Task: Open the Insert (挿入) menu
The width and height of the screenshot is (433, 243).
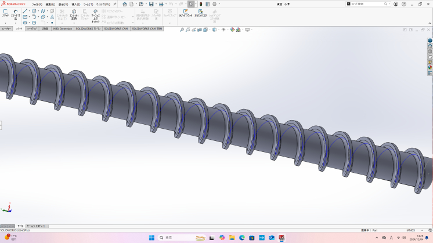Action: (x=75, y=5)
